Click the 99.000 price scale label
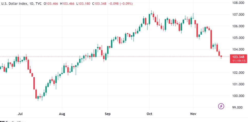The height and width of the screenshot is (122, 248). [238, 107]
